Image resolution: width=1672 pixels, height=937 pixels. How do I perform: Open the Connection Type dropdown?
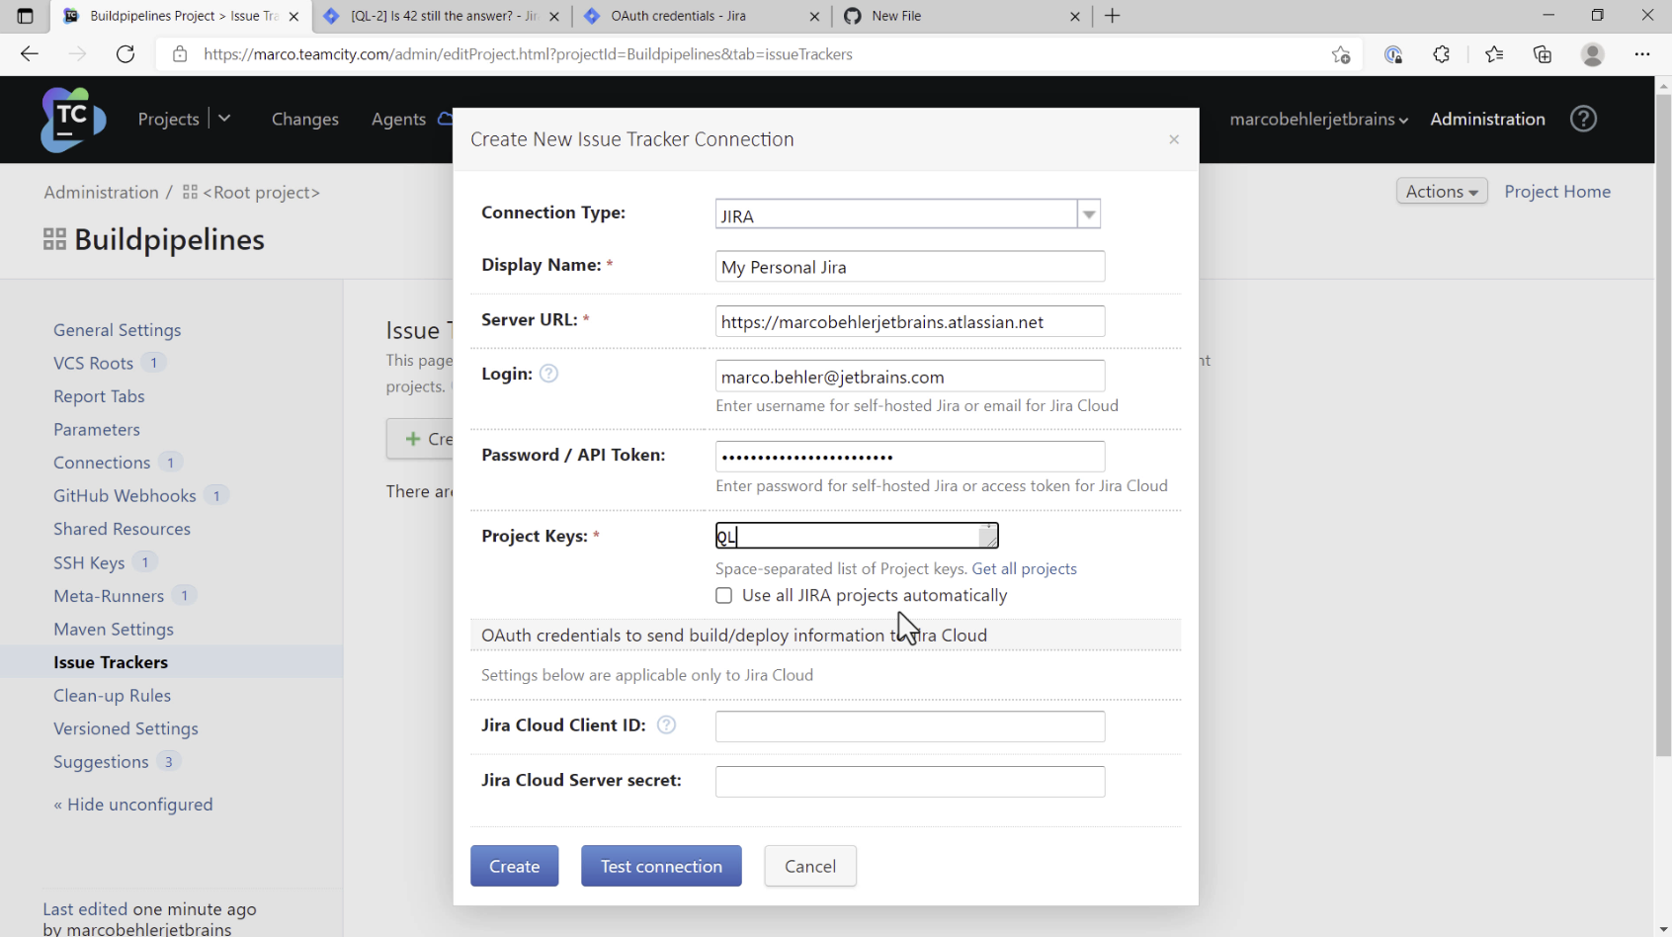pos(1088,213)
